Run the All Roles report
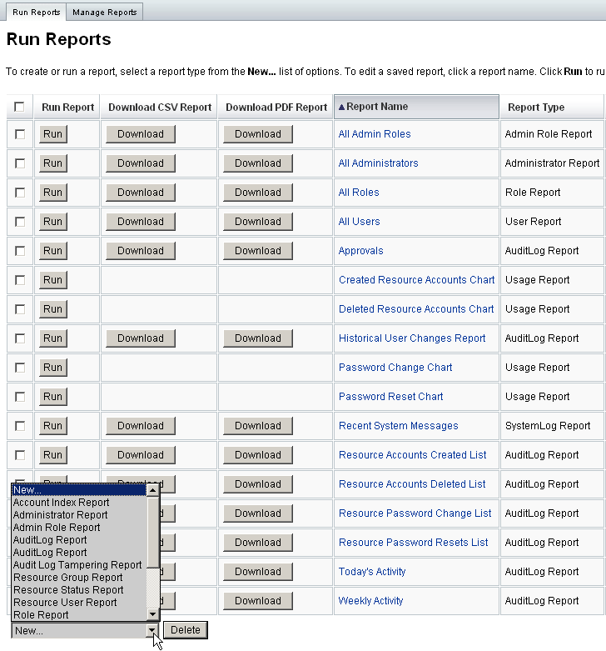 click(x=53, y=193)
